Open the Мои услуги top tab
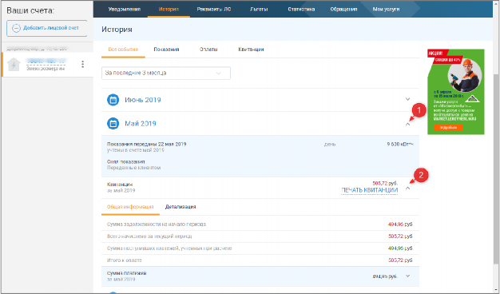Viewport: 500px width, 294px height. tap(386, 10)
